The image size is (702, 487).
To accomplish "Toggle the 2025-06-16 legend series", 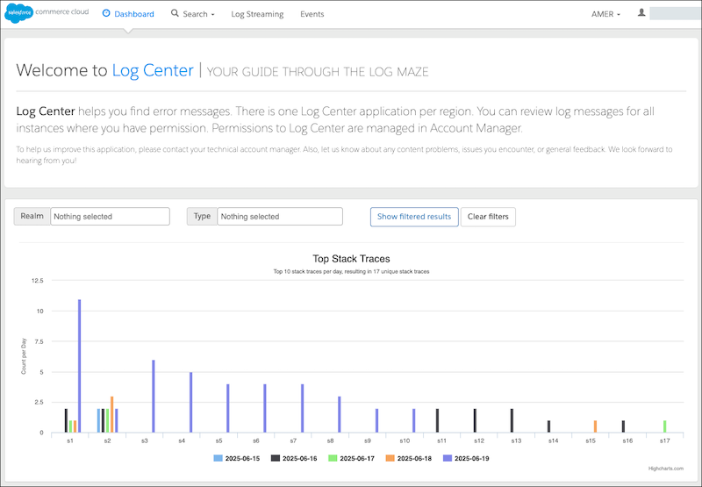I will (294, 458).
